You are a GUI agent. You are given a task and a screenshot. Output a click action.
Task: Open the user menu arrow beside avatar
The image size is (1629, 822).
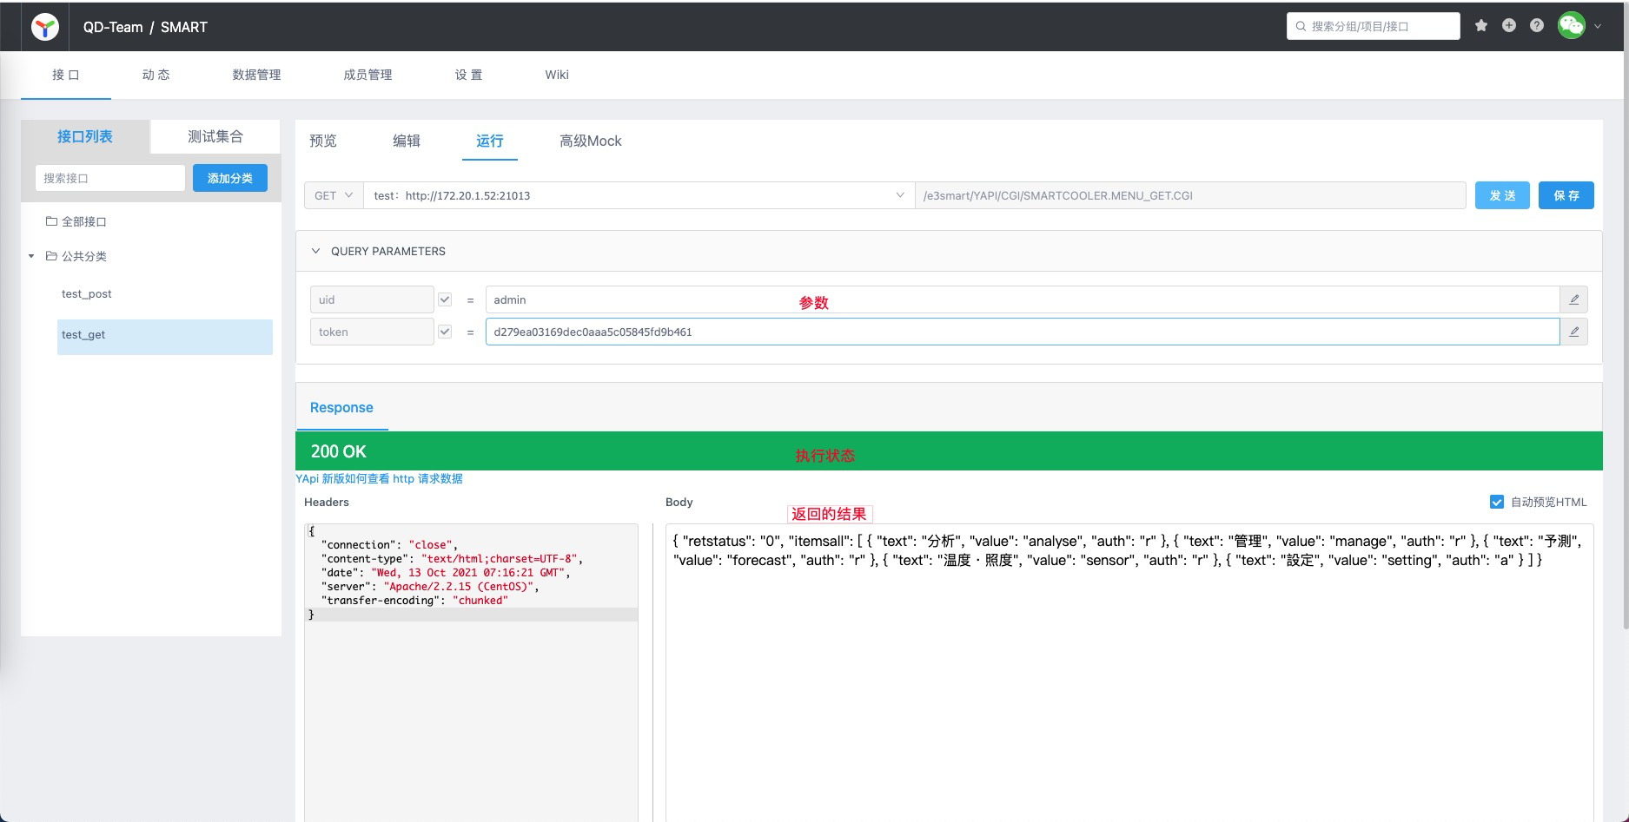1598,26
